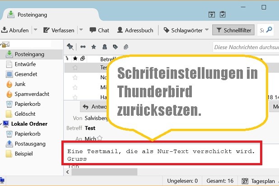Open the Verfassen dropdown arrow
279x186 pixels.
coord(81,30)
